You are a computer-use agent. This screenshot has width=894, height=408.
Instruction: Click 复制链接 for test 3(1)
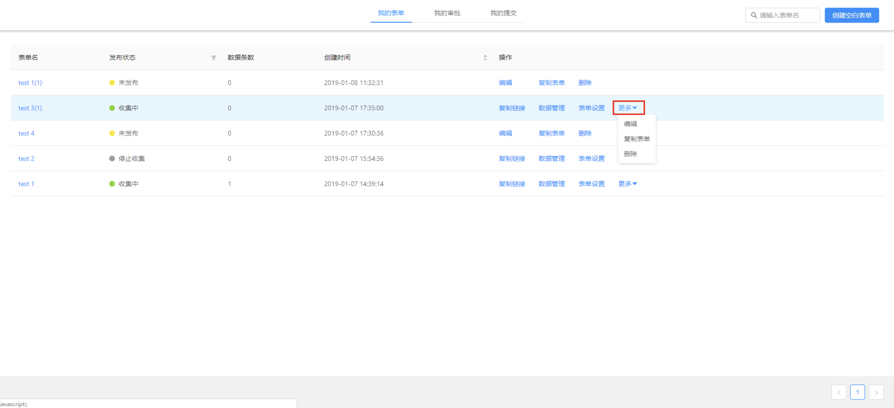512,108
